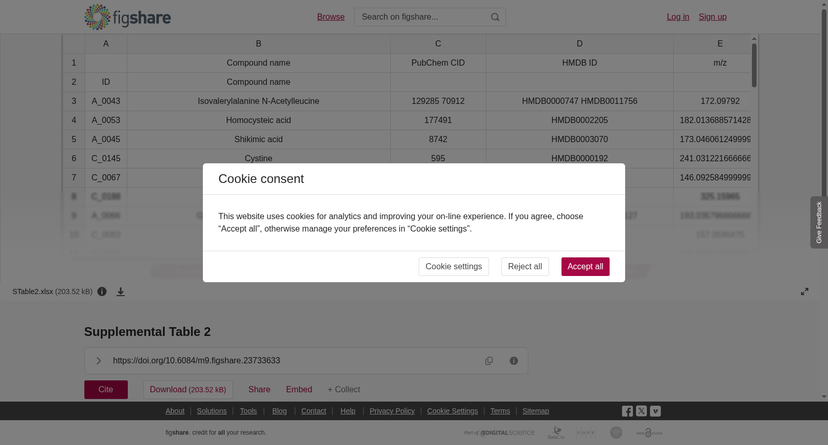Screen dimensions: 828x445
Task: Select column B header
Action: click(x=259, y=44)
